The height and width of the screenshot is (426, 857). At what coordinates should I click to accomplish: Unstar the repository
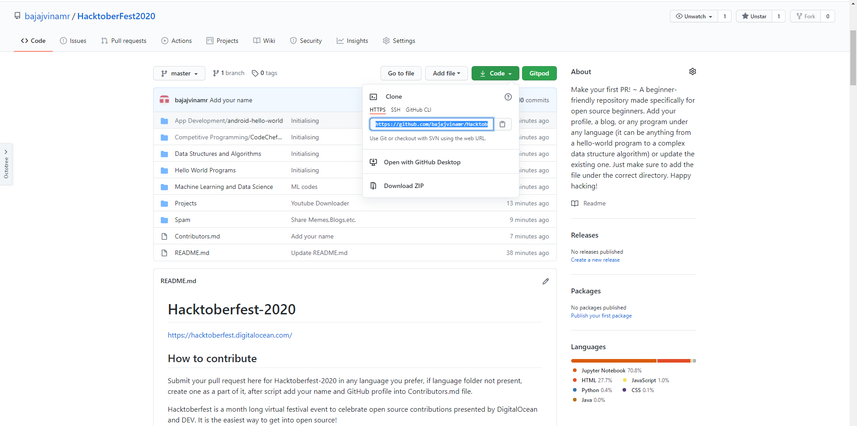754,16
